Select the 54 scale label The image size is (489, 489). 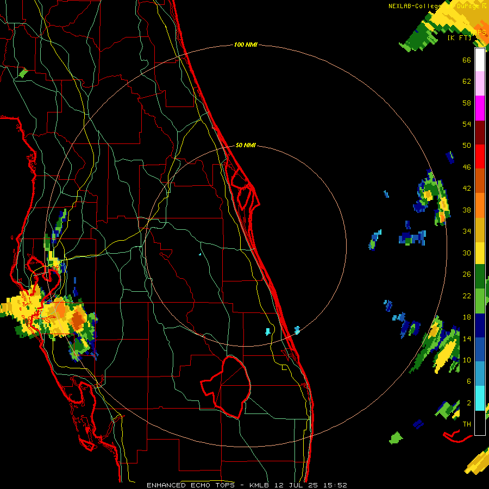point(467,124)
